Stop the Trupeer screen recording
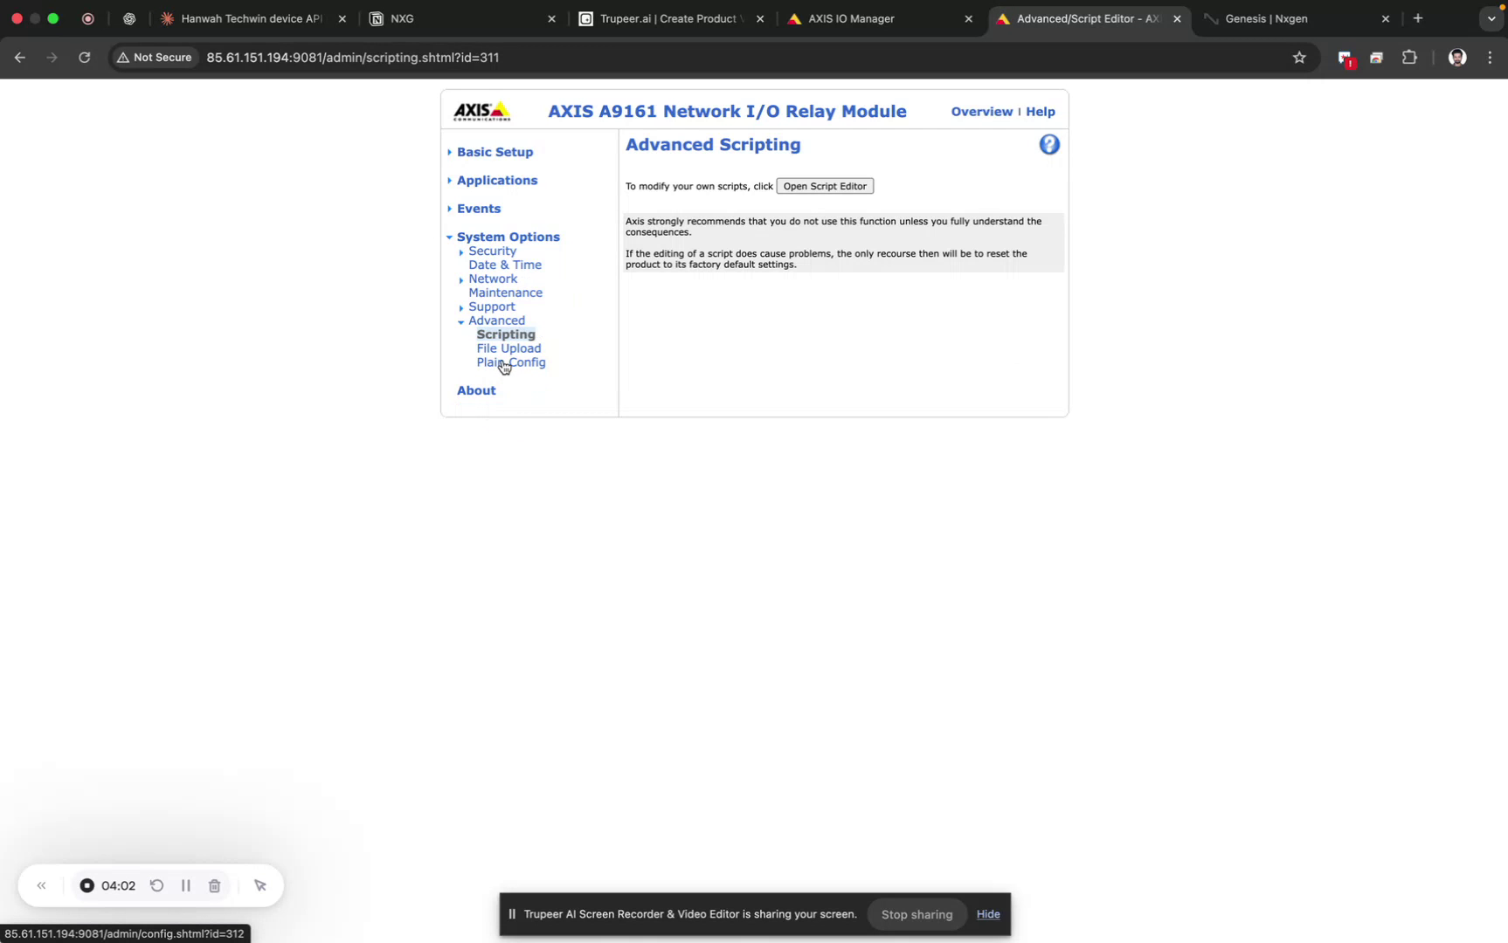 point(86,884)
